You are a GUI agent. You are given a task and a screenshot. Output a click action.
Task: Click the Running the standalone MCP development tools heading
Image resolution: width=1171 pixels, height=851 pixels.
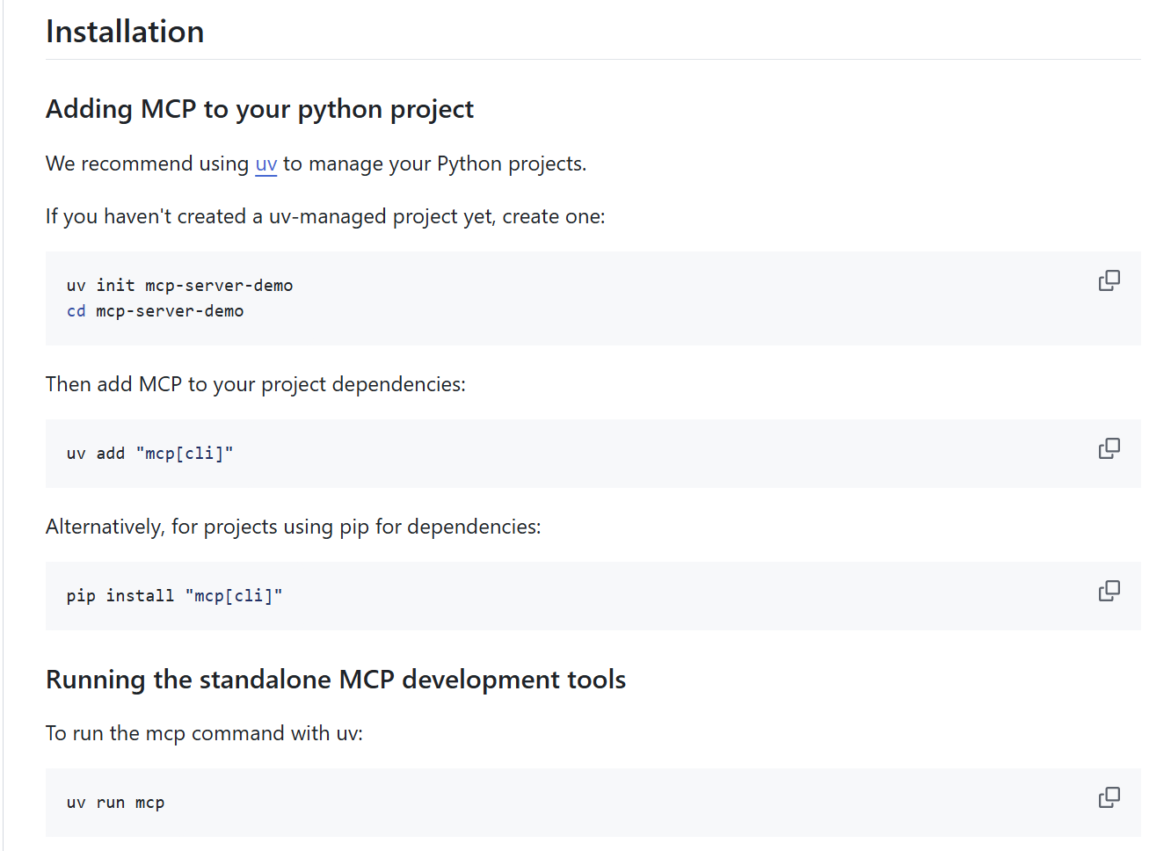(335, 680)
